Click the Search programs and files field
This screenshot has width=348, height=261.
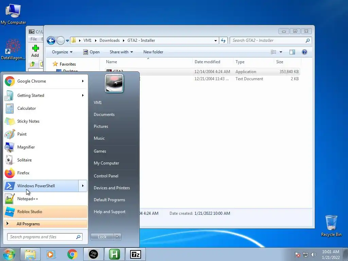click(45, 237)
